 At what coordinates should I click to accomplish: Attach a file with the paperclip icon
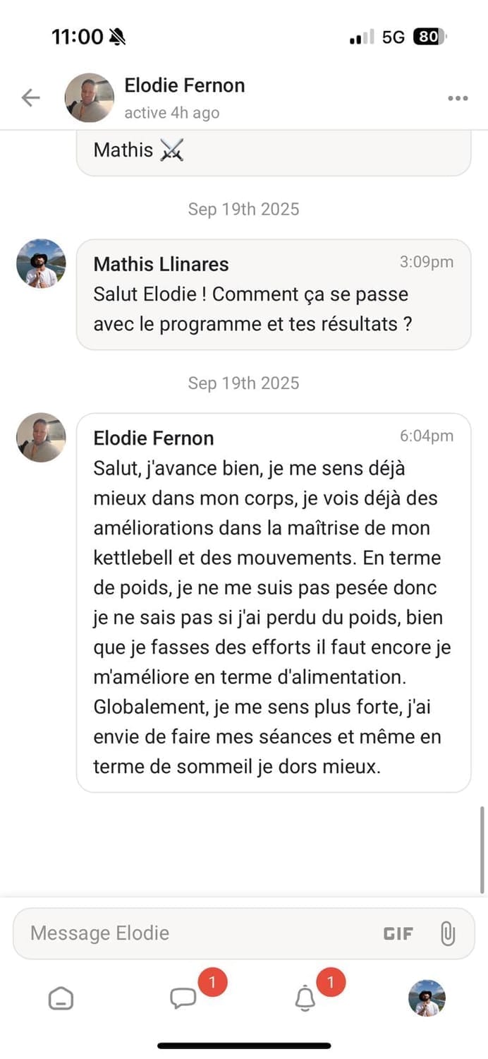[447, 933]
